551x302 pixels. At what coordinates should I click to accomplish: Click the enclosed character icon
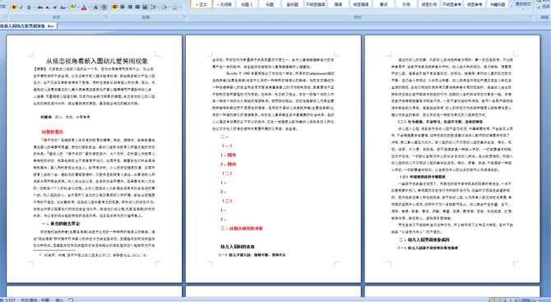(104, 7)
